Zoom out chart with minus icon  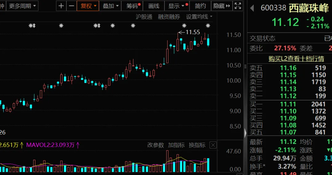[72, 6]
